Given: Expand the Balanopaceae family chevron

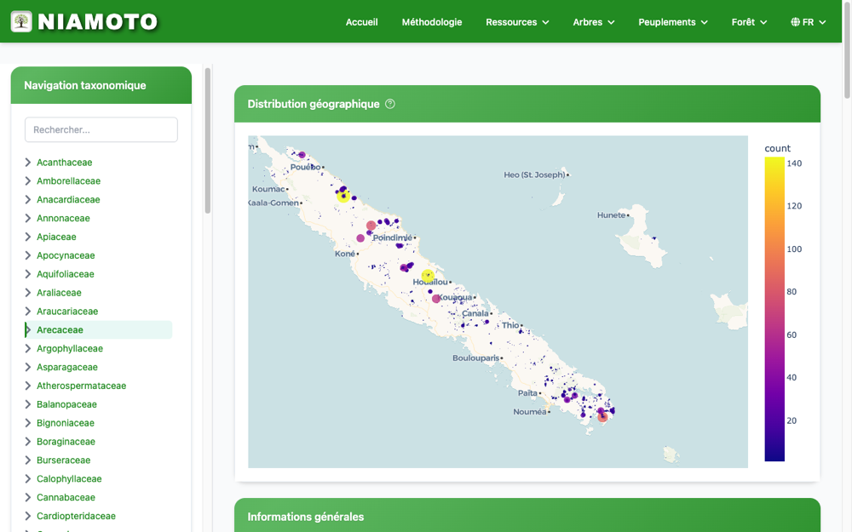Looking at the screenshot, I should pos(28,404).
